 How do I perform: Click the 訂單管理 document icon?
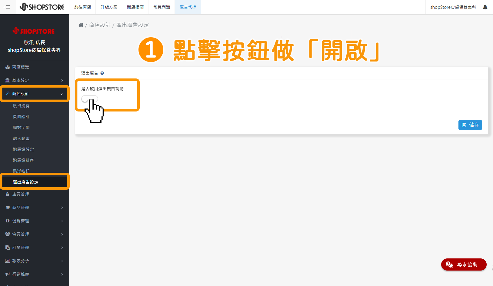pos(8,248)
